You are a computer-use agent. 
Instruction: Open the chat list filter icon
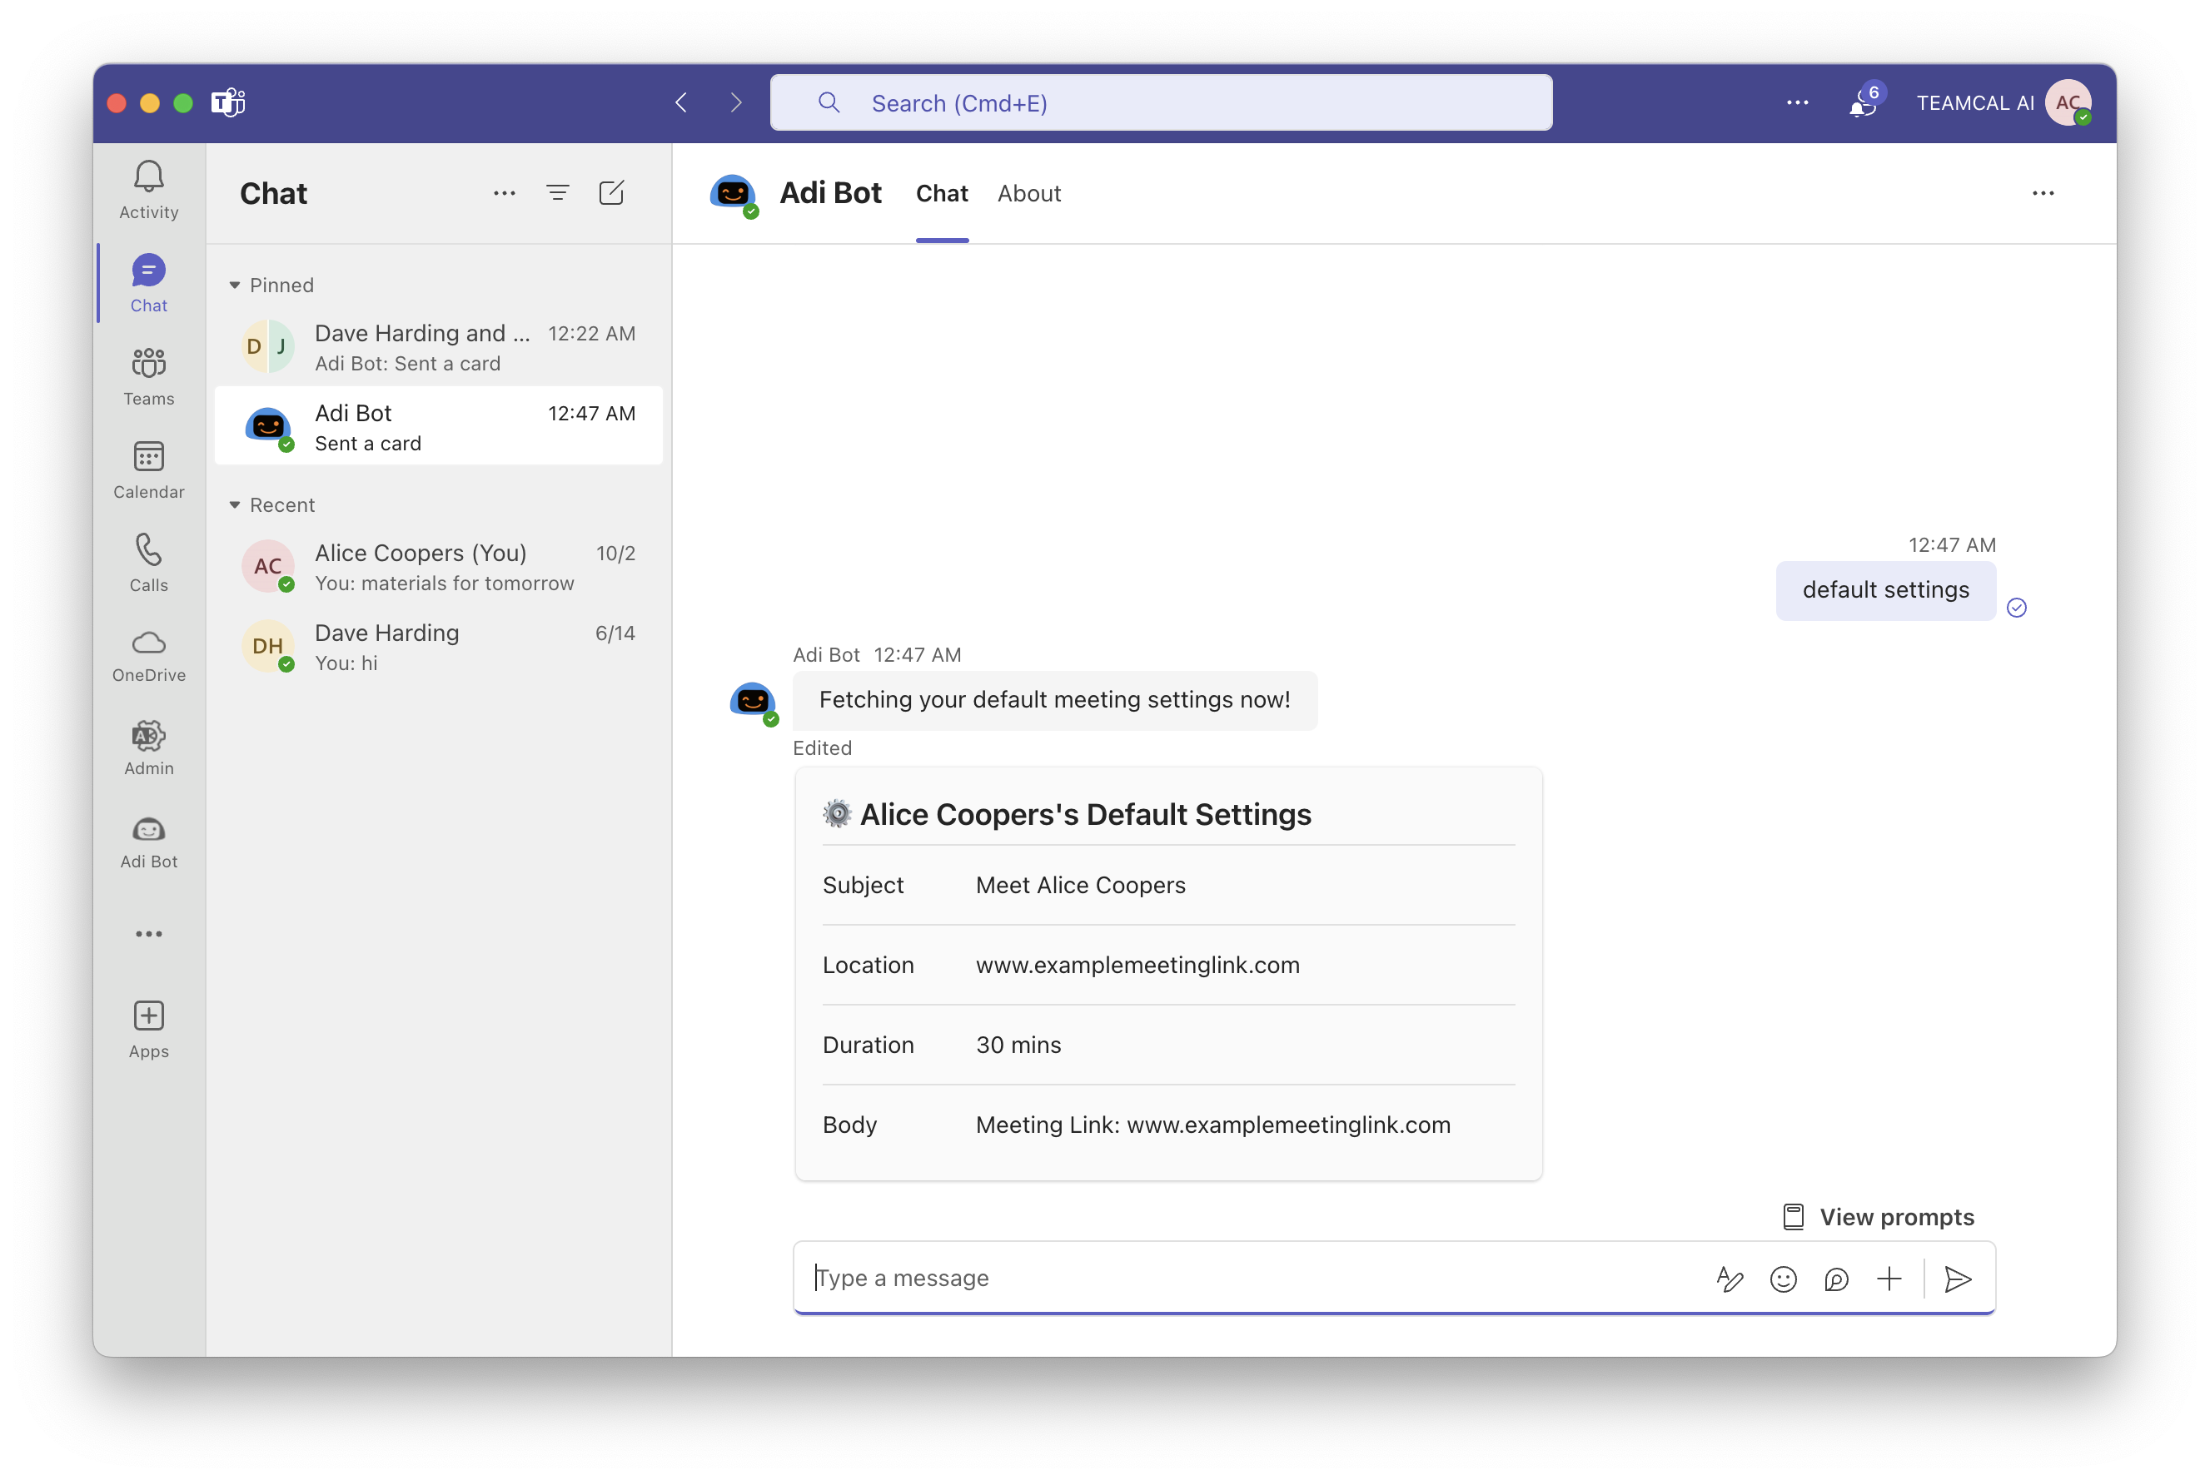pos(557,193)
